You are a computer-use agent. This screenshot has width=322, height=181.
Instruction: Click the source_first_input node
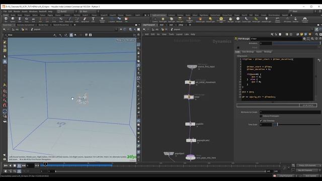click(192, 66)
